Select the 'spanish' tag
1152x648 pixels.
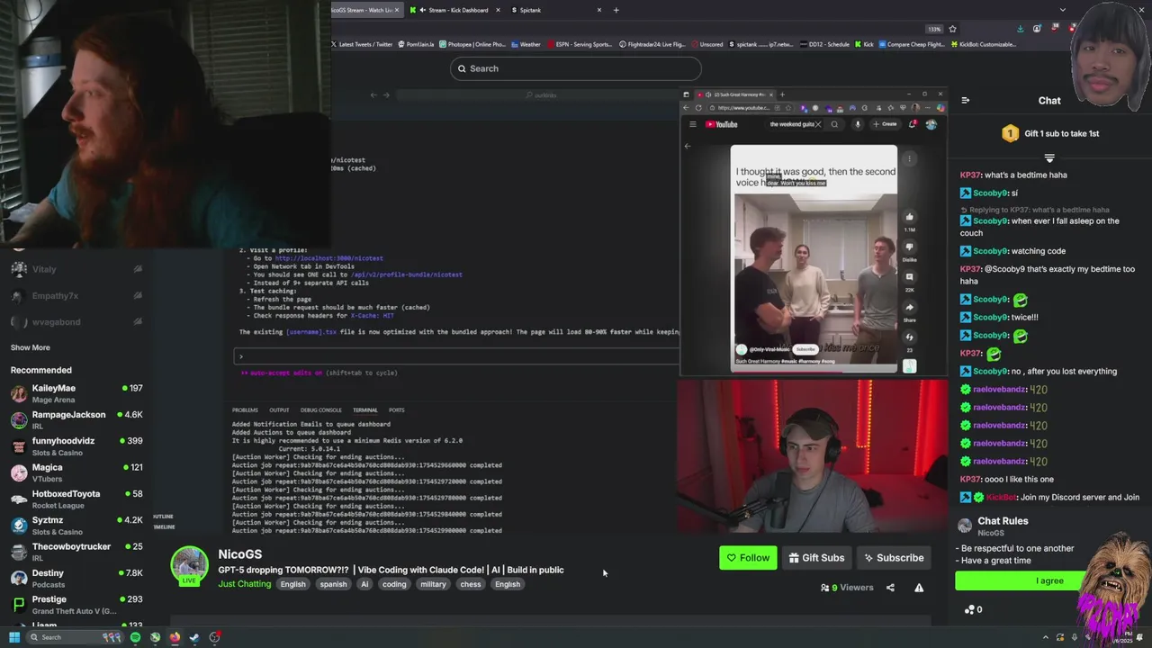point(333,584)
